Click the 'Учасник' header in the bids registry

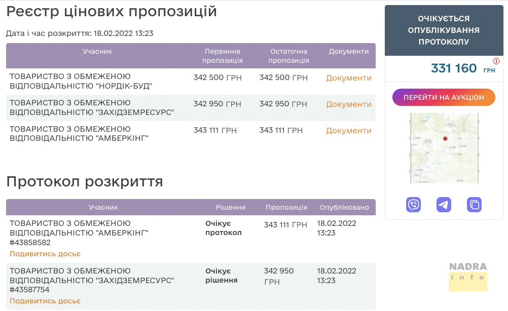[97, 51]
